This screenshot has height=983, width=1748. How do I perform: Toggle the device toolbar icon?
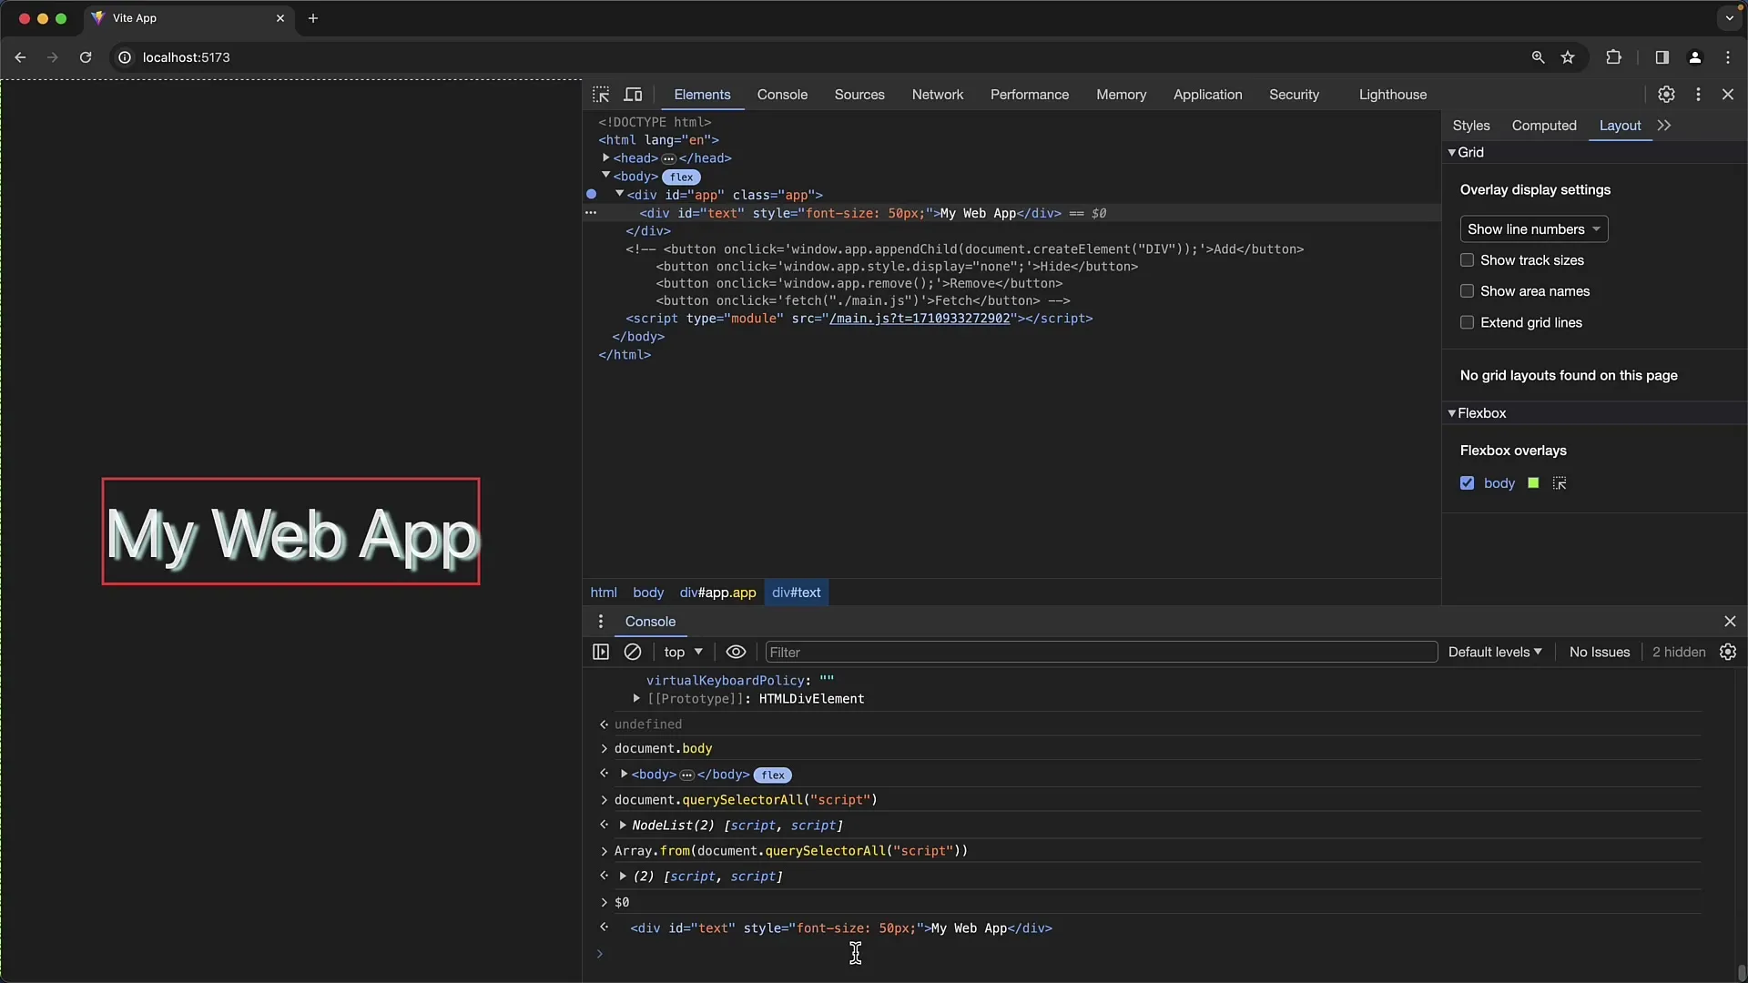(633, 95)
